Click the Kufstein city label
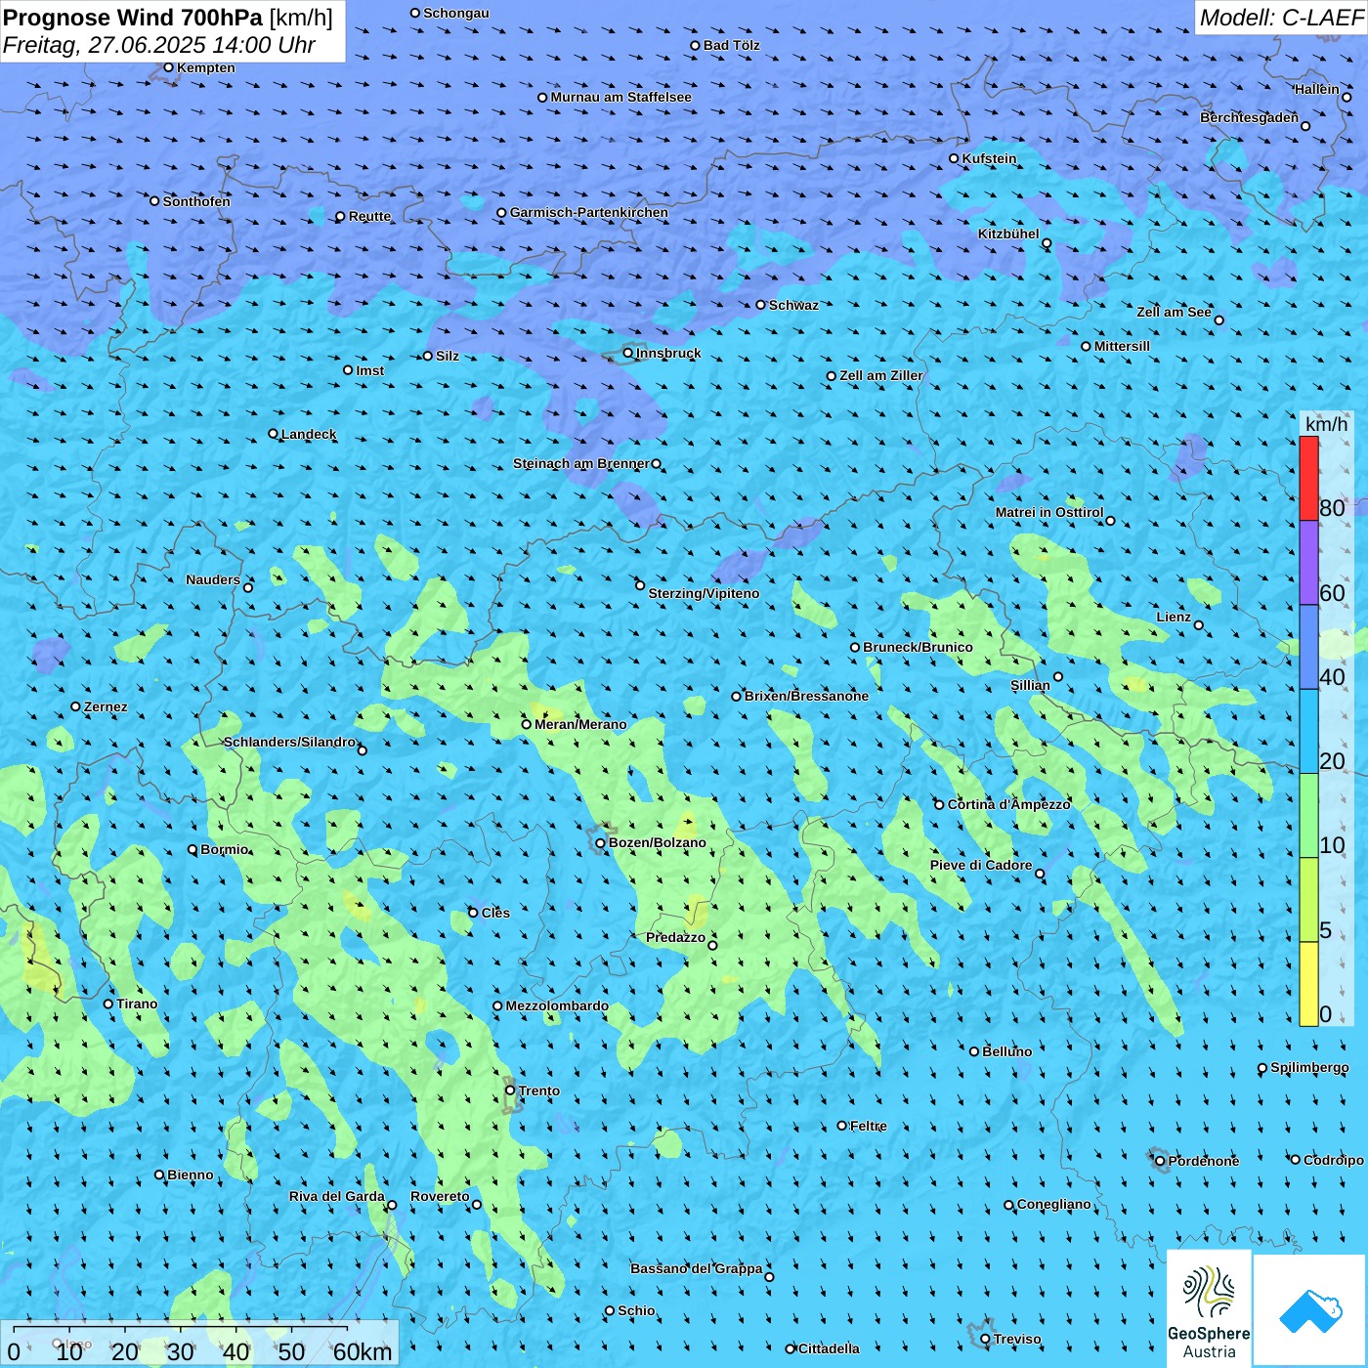 989,158
